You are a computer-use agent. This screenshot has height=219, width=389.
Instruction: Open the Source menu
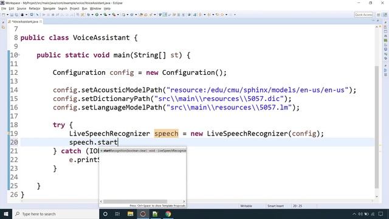click(21, 9)
